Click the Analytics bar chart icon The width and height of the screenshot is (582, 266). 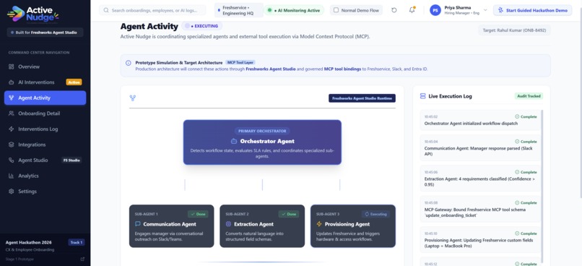(x=11, y=176)
